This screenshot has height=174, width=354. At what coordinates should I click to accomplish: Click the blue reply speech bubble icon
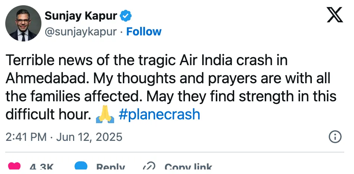point(81,166)
